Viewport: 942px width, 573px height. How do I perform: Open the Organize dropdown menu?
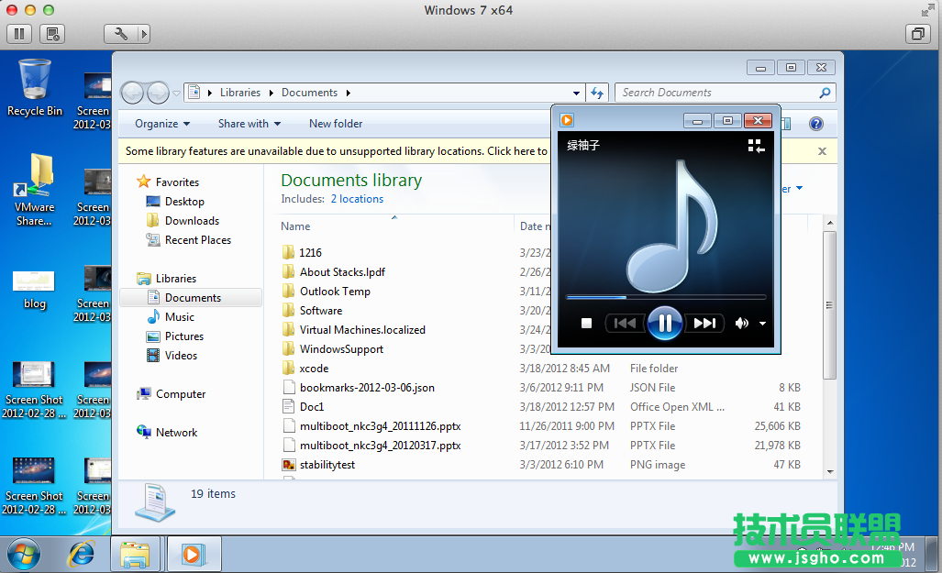click(161, 123)
